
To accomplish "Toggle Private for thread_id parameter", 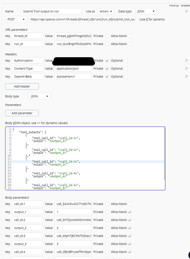I will (x=107, y=36).
